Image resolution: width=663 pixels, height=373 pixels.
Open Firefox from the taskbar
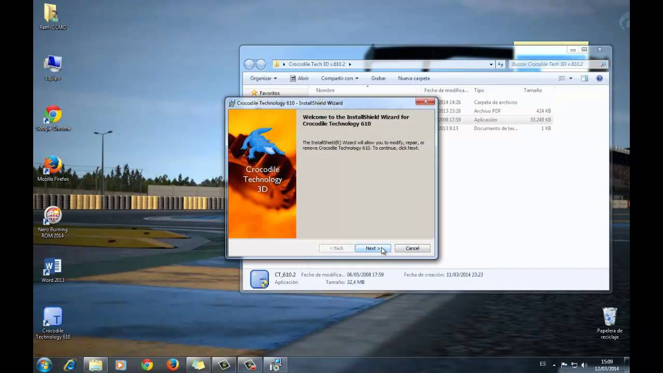(172, 365)
